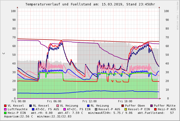Click the blue RL Heizung legend swatch
Screen dimensions: 180x121
[88, 106]
